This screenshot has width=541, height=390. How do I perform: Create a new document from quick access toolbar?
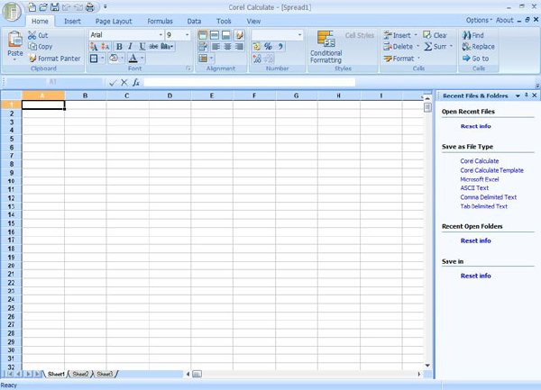(32, 7)
